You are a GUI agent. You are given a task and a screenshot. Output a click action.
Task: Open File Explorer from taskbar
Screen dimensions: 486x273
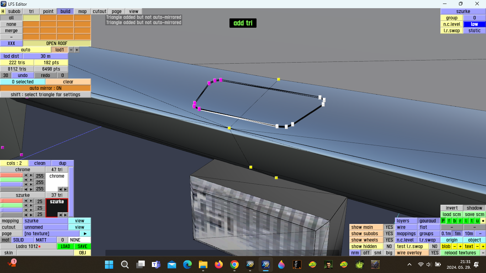203,264
